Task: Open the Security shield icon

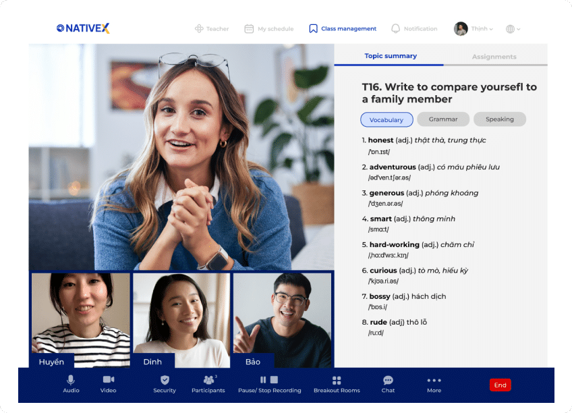Action: click(165, 381)
